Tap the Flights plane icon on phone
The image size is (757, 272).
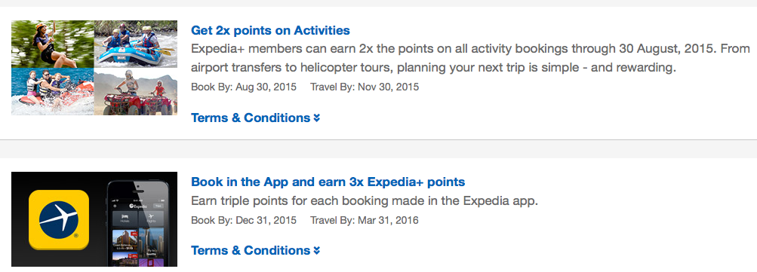(x=151, y=215)
